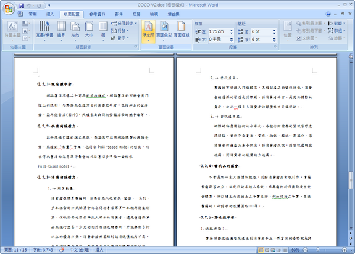Open 行號 (Line Numbers) dropdown
This screenshot has height=254, width=355.
[120, 31]
